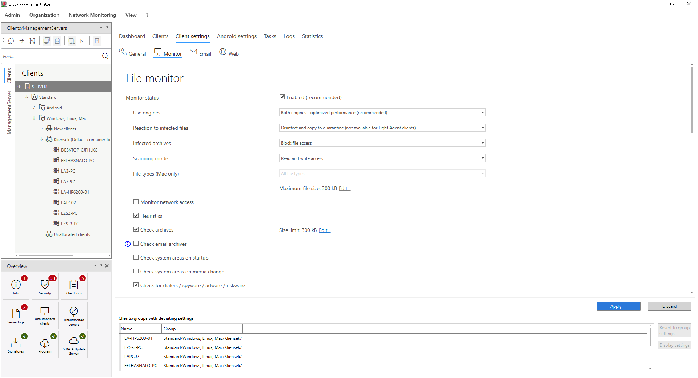Switch to the Dashboard tab
This screenshot has width=698, height=378.
132,36
